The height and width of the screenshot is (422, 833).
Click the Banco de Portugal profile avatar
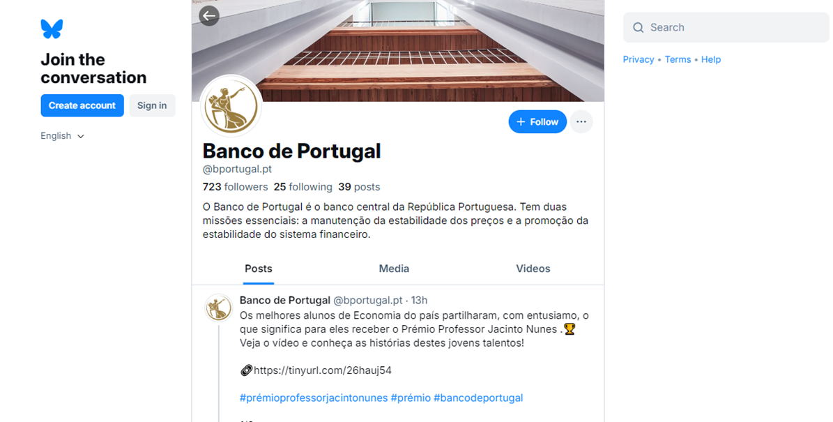[x=231, y=106]
